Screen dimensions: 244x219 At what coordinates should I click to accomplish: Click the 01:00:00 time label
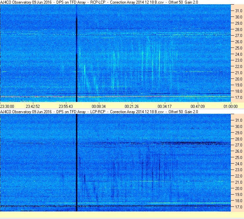click(231, 106)
